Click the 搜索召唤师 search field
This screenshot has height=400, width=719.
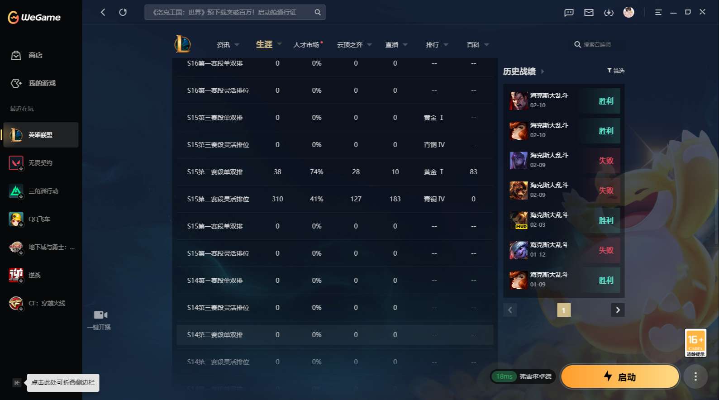[597, 45]
